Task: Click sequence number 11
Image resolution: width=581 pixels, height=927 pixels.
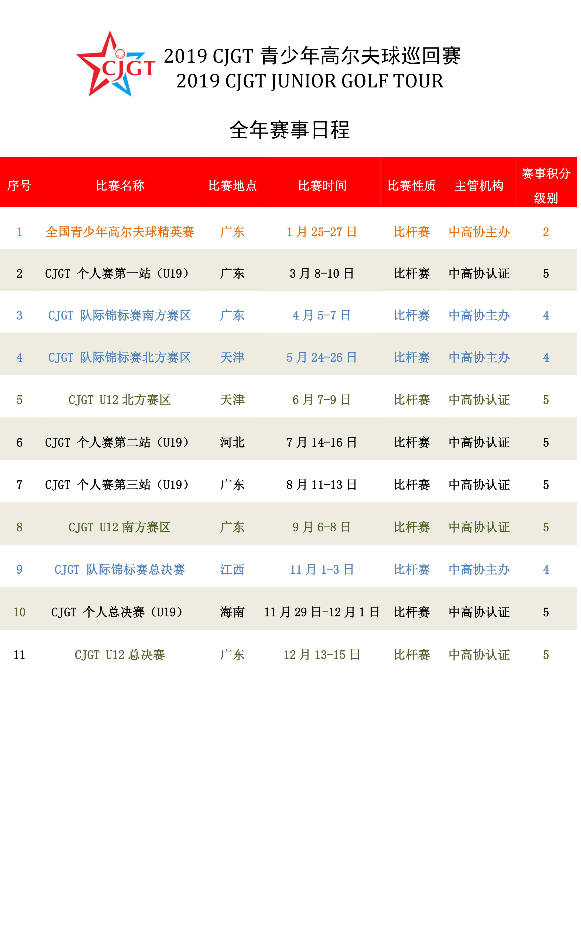Action: tap(20, 655)
